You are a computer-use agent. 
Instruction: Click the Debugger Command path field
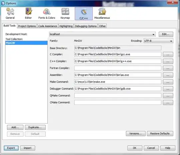click(118, 89)
